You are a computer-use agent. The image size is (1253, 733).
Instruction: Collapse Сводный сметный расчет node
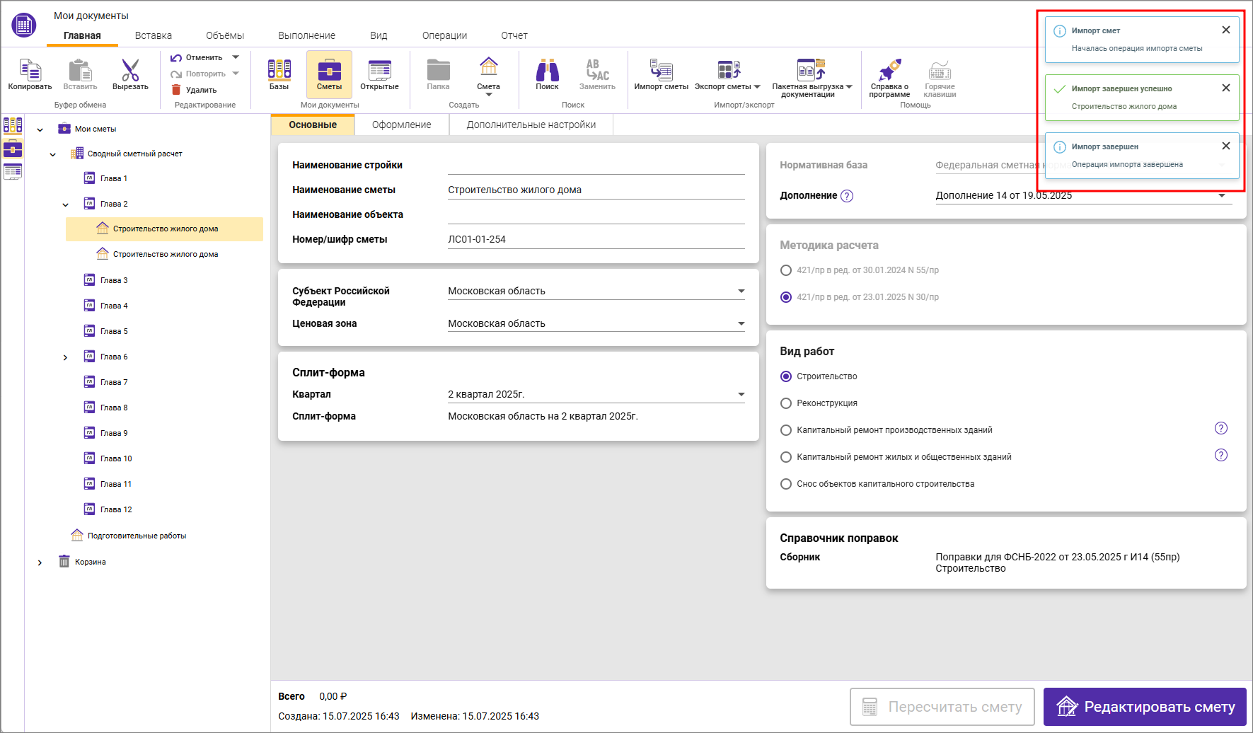point(53,154)
